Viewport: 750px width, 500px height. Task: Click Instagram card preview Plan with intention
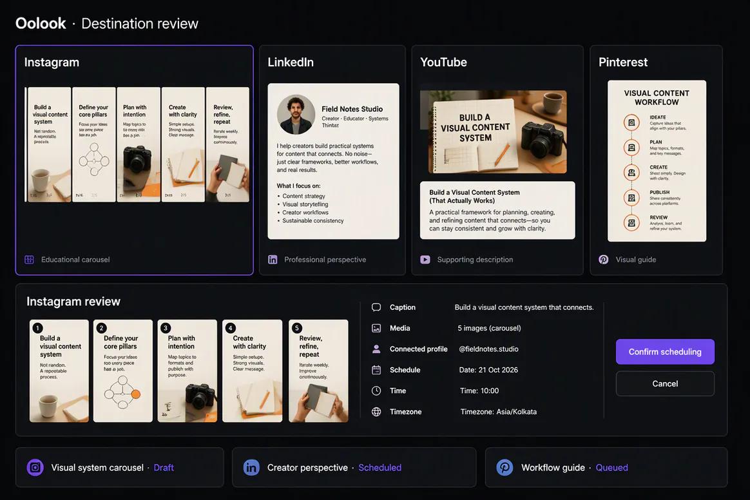tap(139, 144)
